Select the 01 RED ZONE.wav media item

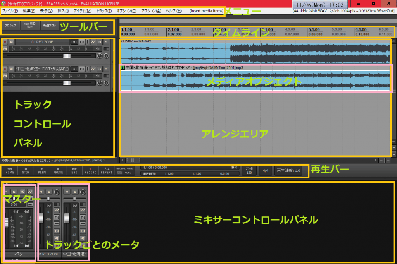click(x=255, y=51)
